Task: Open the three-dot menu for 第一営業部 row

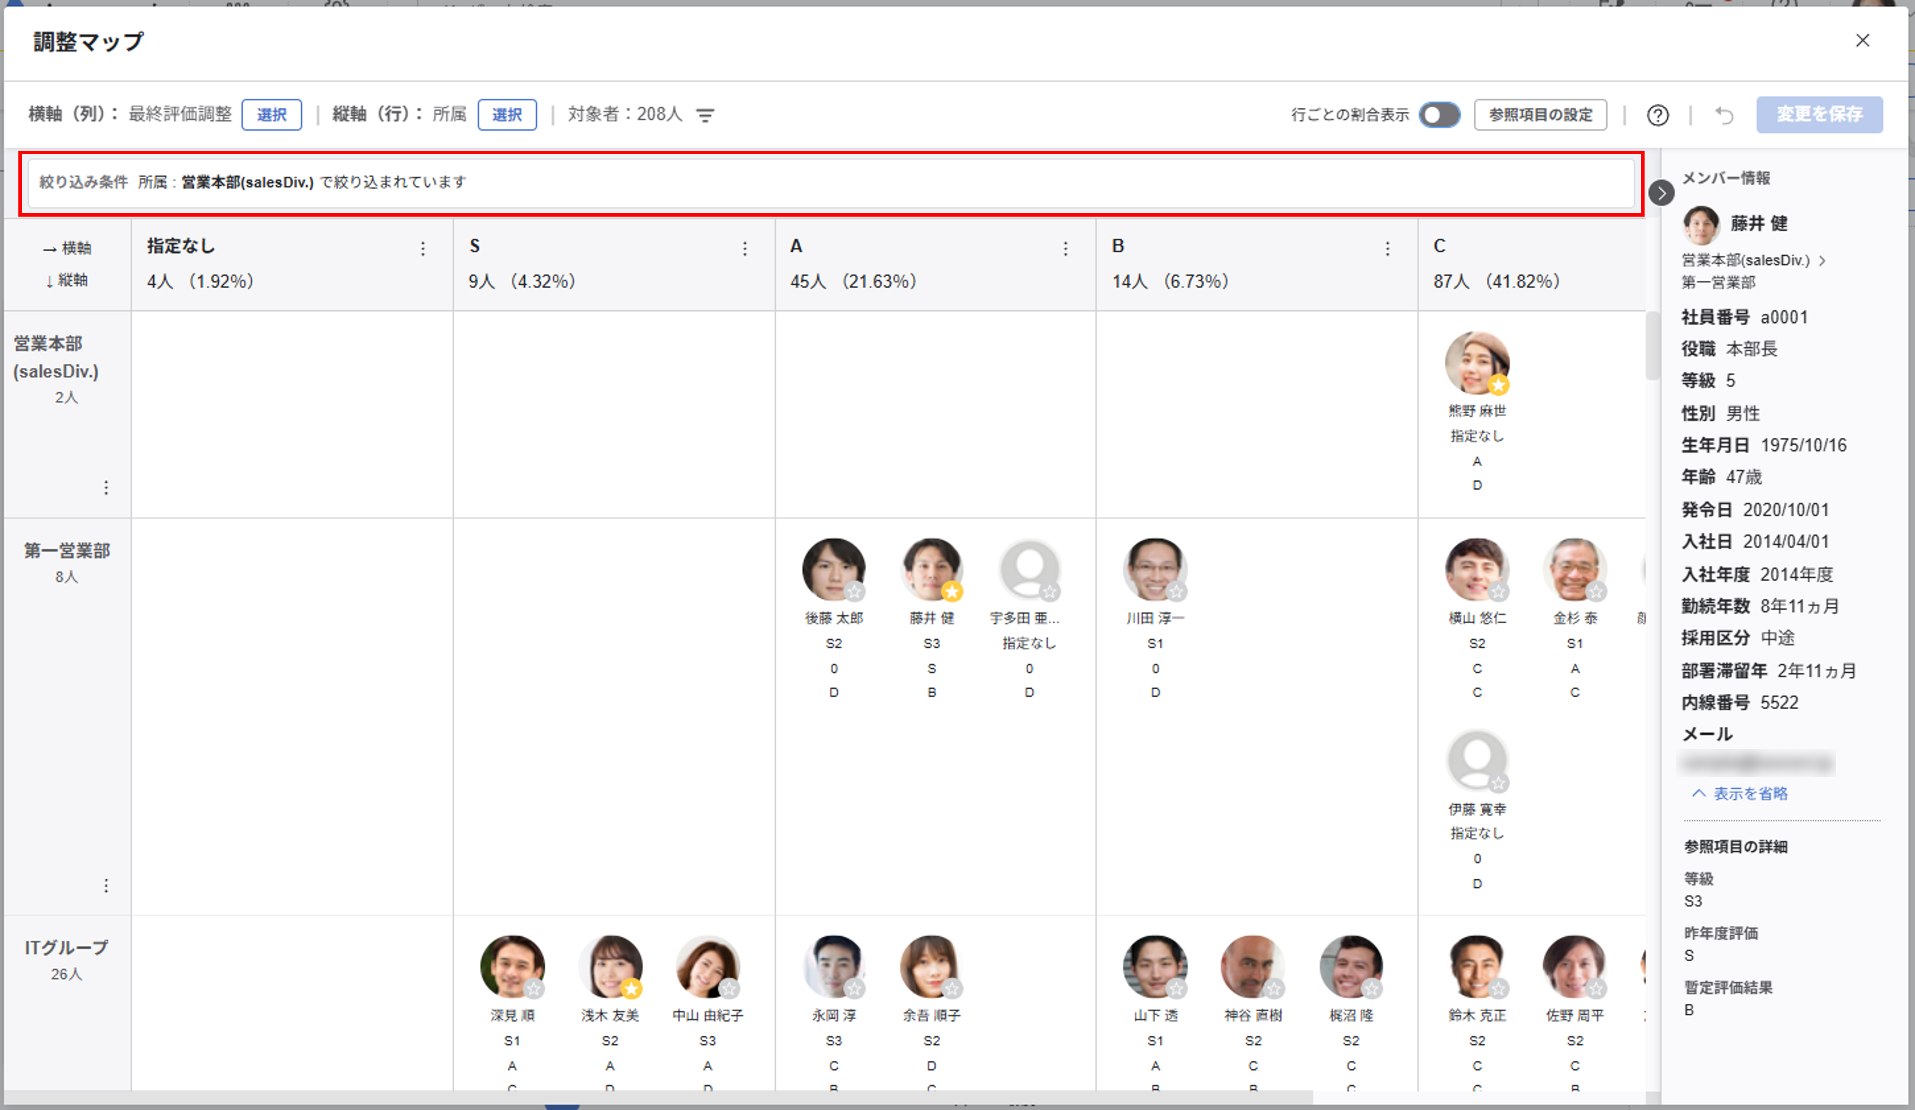Action: [106, 885]
